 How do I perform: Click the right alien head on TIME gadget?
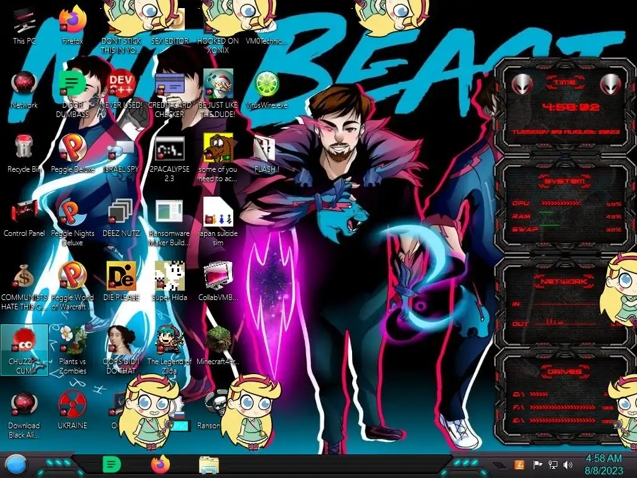[x=611, y=84]
